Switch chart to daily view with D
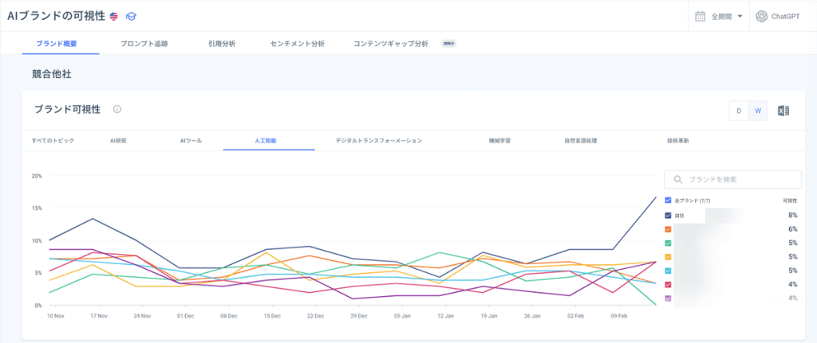This screenshot has width=817, height=343. [739, 111]
